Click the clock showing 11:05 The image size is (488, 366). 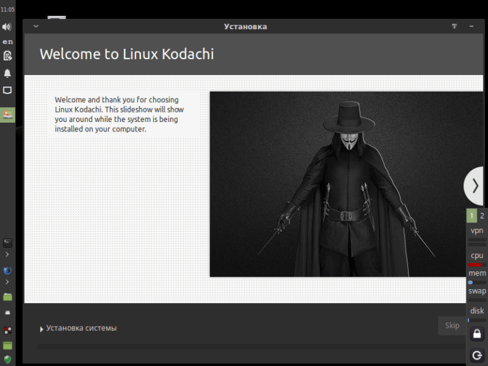click(8, 10)
